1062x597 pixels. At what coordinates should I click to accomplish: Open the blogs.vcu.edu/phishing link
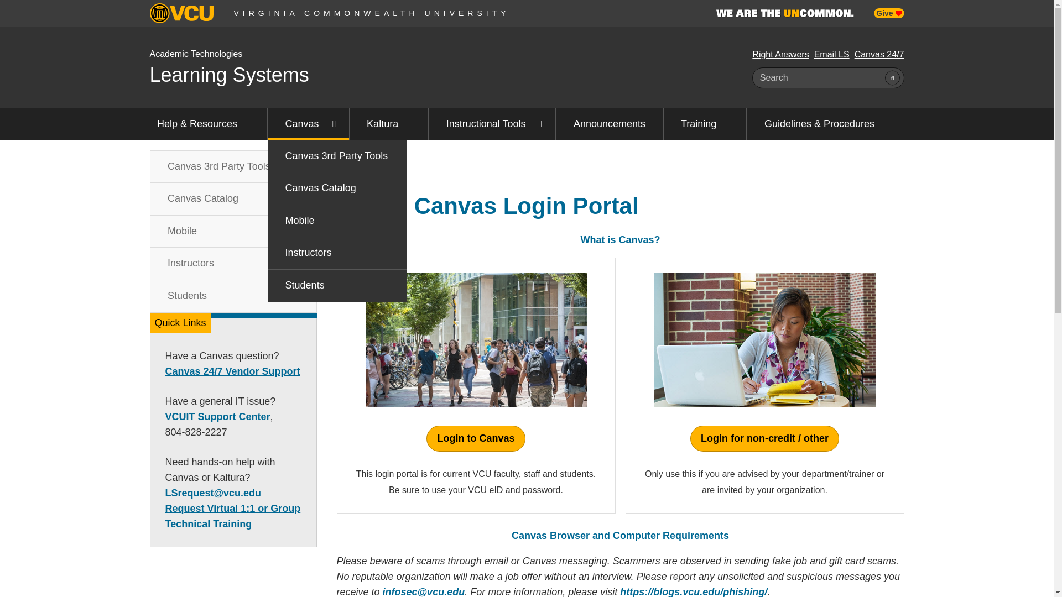tap(694, 591)
